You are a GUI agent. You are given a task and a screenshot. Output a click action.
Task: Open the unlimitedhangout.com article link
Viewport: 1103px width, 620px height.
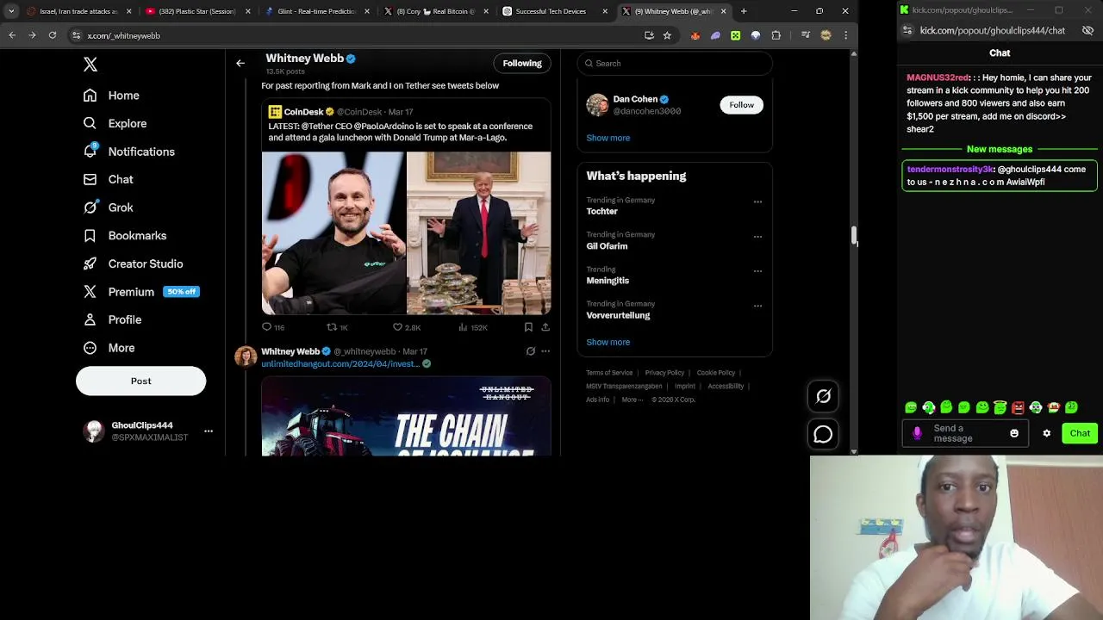(340, 364)
